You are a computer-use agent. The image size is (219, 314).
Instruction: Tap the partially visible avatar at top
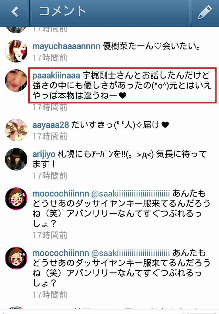[16, 30]
